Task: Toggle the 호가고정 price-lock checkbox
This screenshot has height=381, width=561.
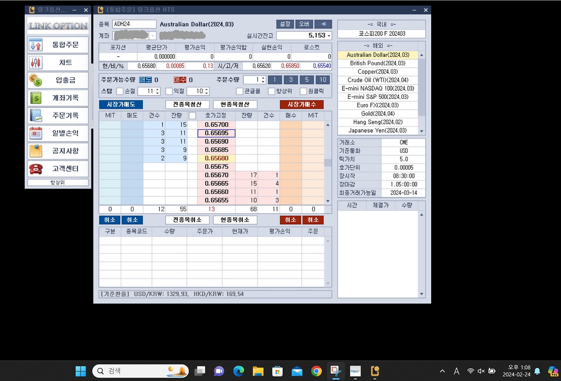Action: (192, 116)
